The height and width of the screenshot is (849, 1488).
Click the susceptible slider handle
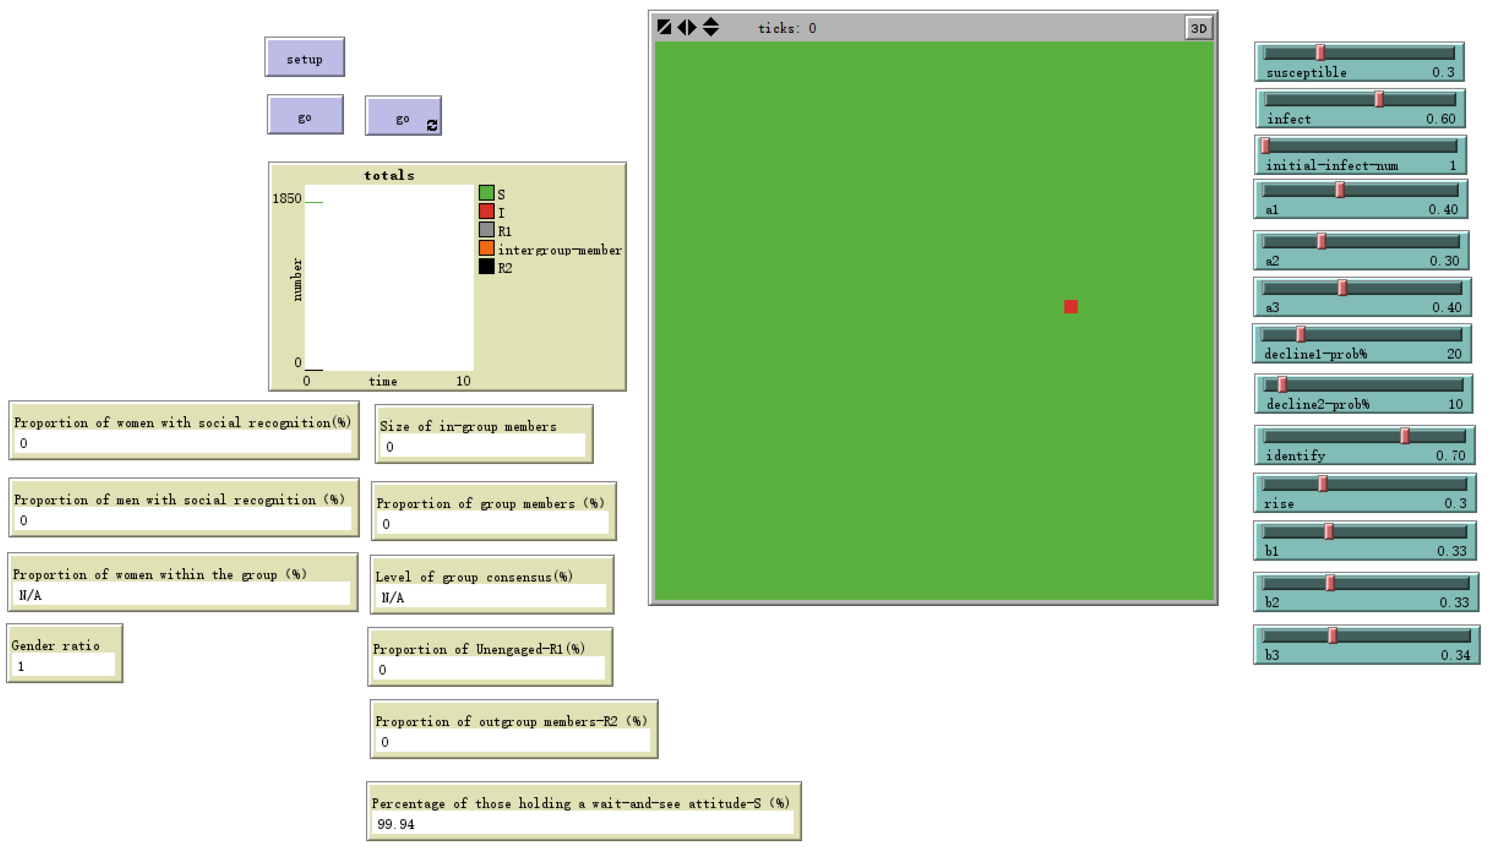pyautogui.click(x=1320, y=53)
